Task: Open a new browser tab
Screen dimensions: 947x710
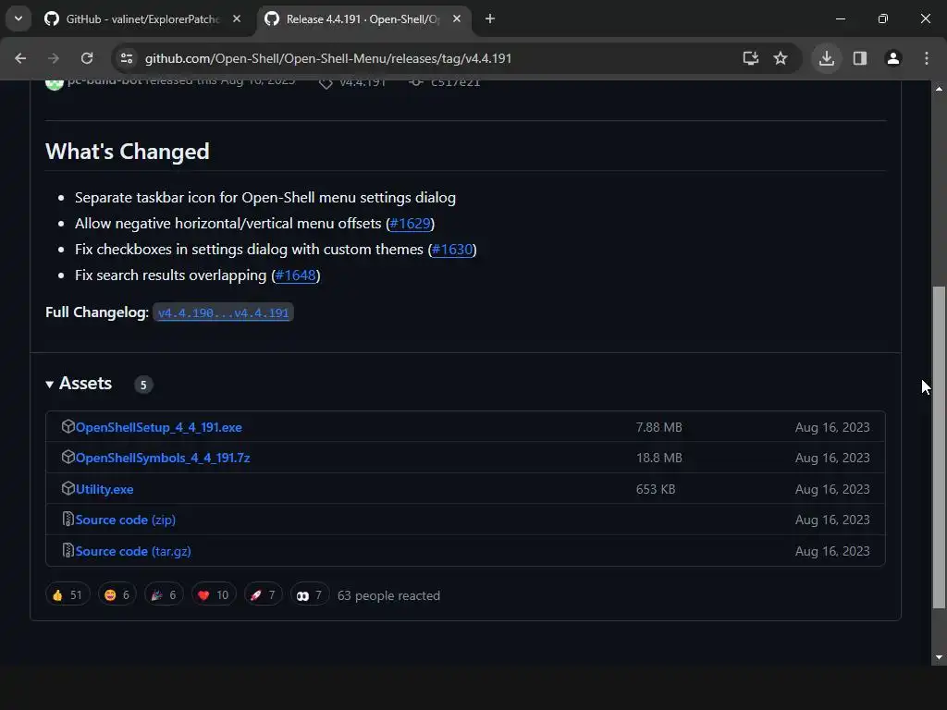Action: [490, 18]
